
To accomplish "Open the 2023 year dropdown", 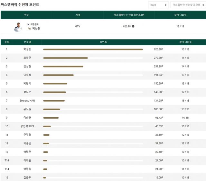I will 158,5.
